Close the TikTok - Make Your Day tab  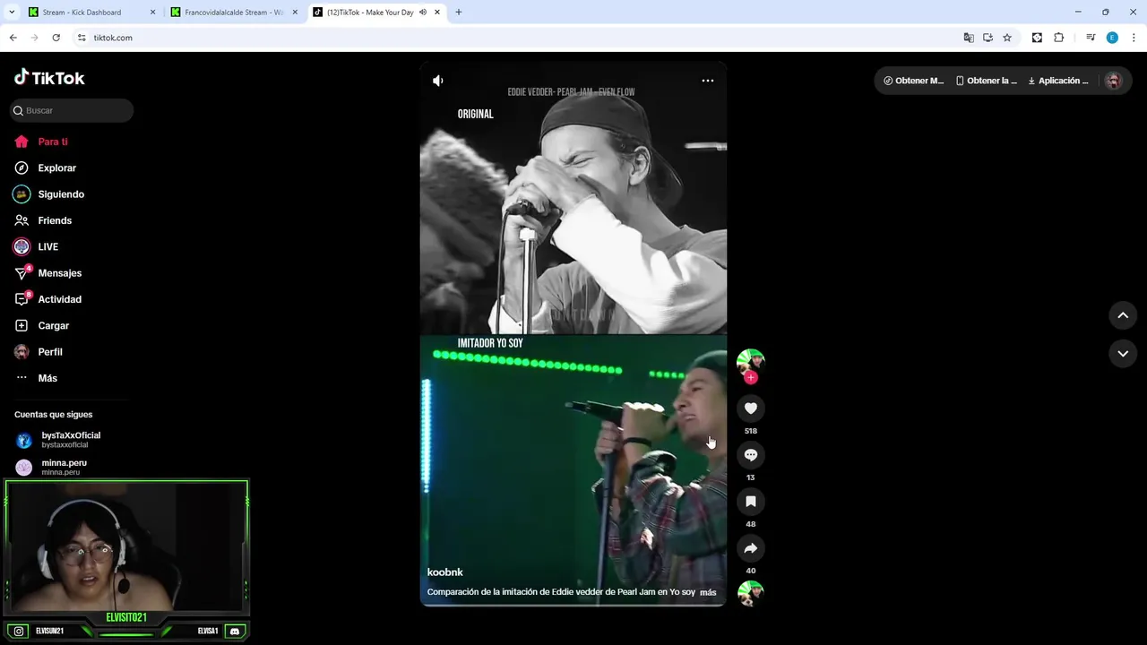437,13
